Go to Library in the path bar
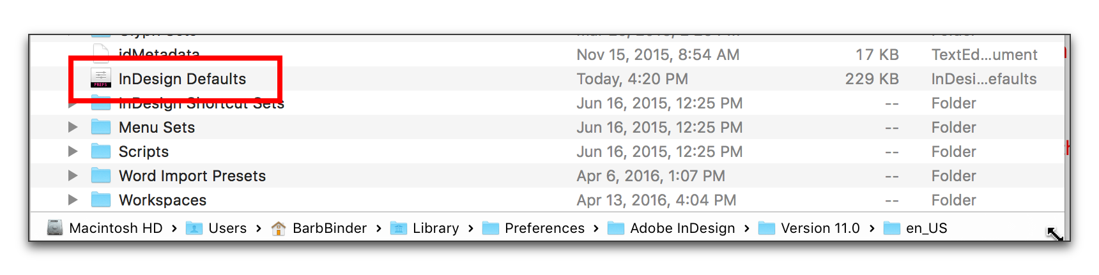Screen dimensions: 1099x275 click(425, 228)
